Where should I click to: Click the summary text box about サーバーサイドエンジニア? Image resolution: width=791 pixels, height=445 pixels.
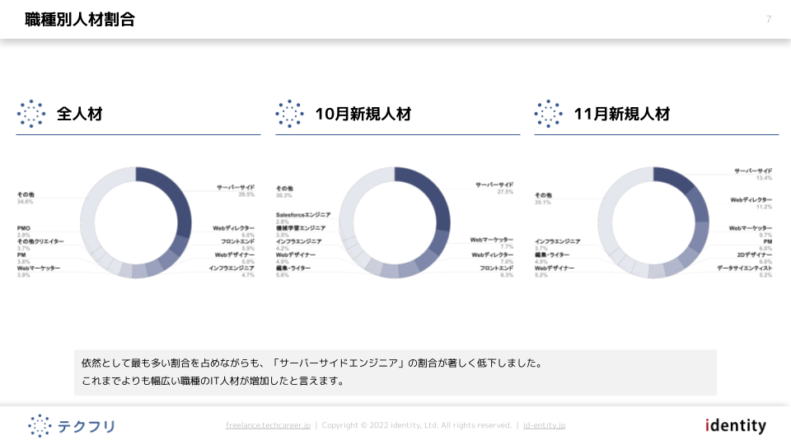tap(395, 372)
